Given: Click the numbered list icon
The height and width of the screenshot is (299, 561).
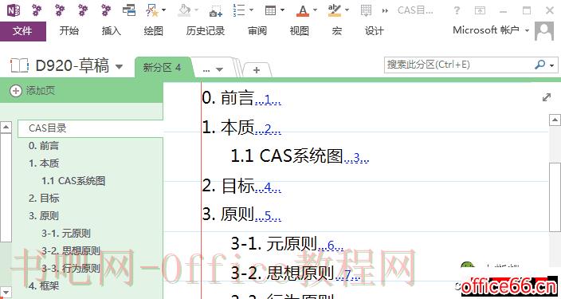Looking at the screenshot, I should click(x=239, y=10).
